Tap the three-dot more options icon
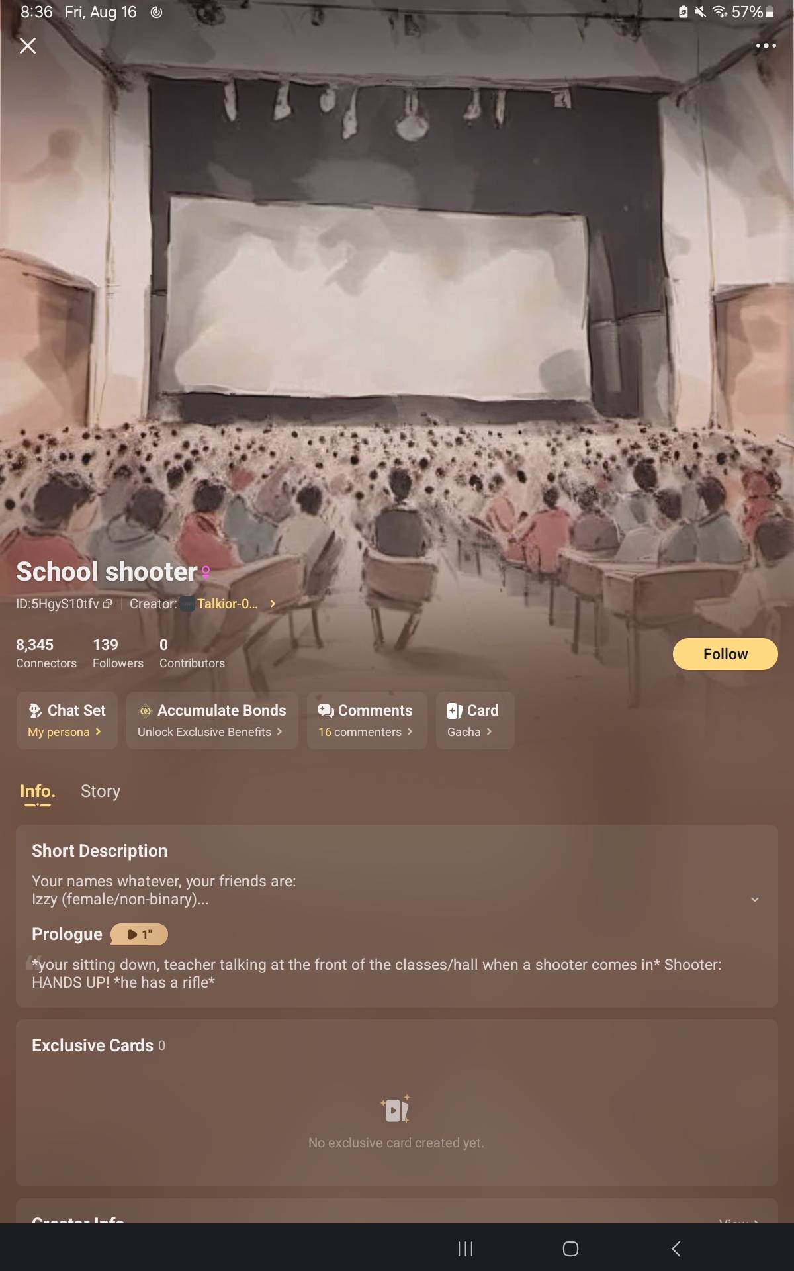The width and height of the screenshot is (794, 1271). (766, 46)
